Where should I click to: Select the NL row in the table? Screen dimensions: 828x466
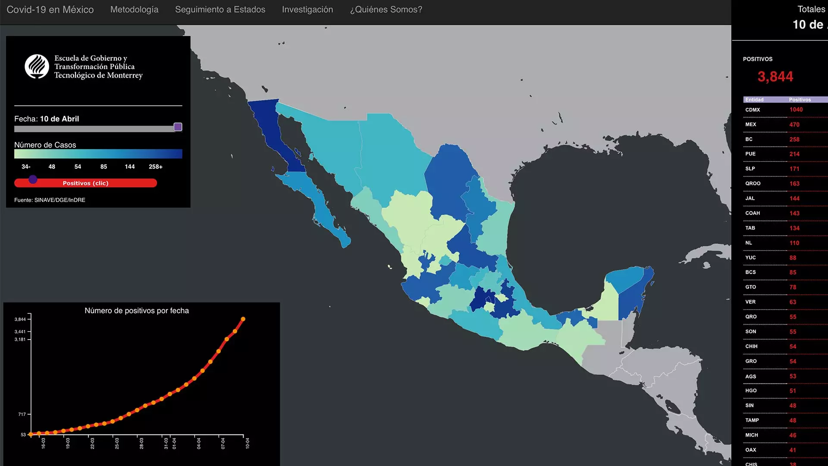coord(786,243)
